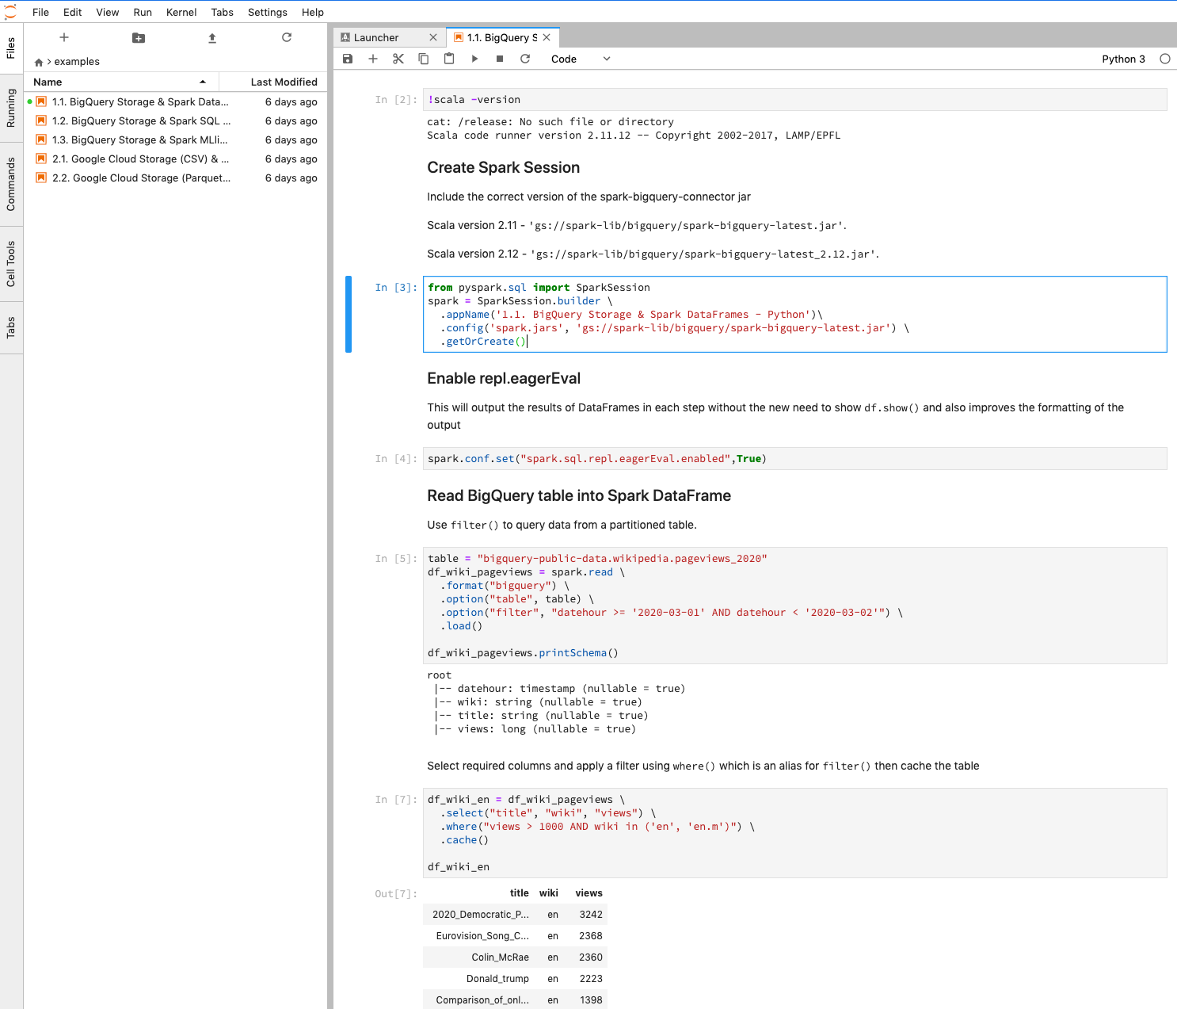Upload files using the upload icon

coord(212,38)
